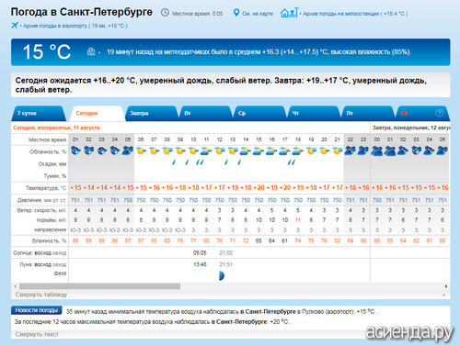Click today's cloudiness icon for hour 23
This screenshot has height=346, width=460.
[363, 151]
